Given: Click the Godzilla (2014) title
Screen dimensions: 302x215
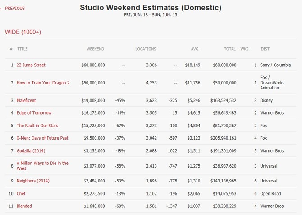Looking at the screenshot, I should click(x=31, y=151).
